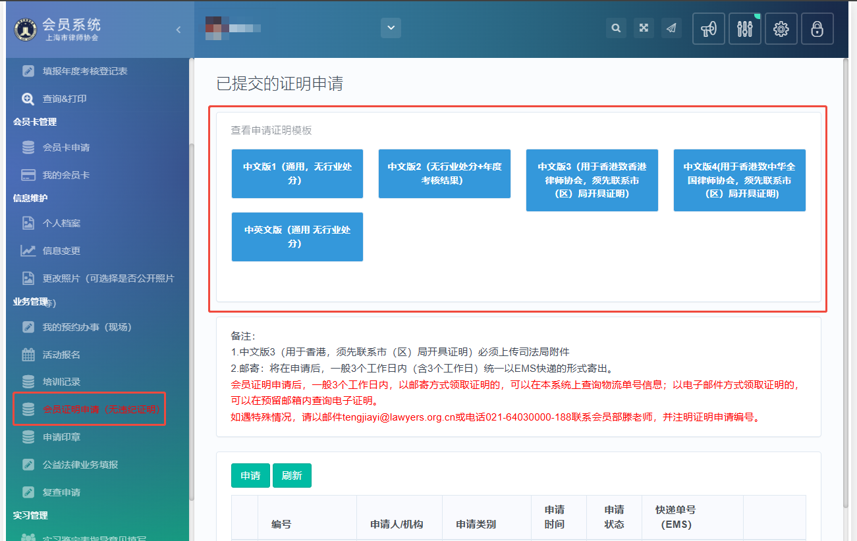View template 中文版3 for 香港律师协会
The height and width of the screenshot is (541, 857).
[x=592, y=180]
